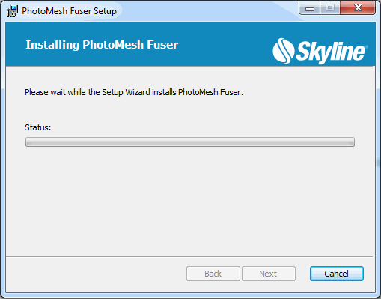Screen dimensions: 381x299
Task: Click the installer icon in title bar
Action: click(12, 11)
